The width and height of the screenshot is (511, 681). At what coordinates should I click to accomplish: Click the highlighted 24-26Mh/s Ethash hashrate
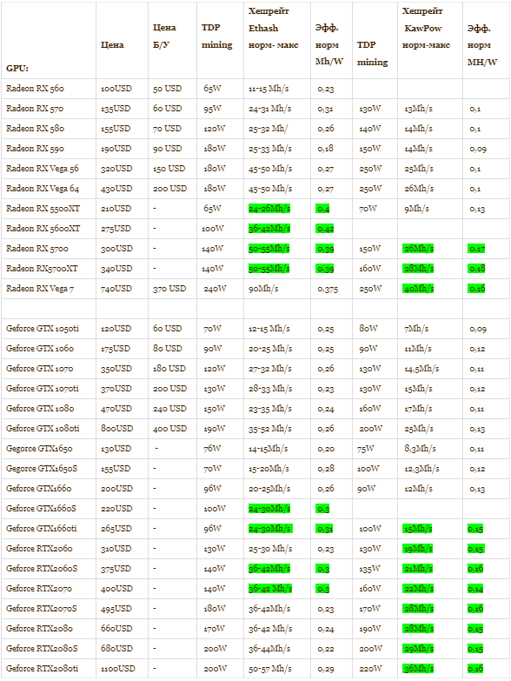[269, 209]
